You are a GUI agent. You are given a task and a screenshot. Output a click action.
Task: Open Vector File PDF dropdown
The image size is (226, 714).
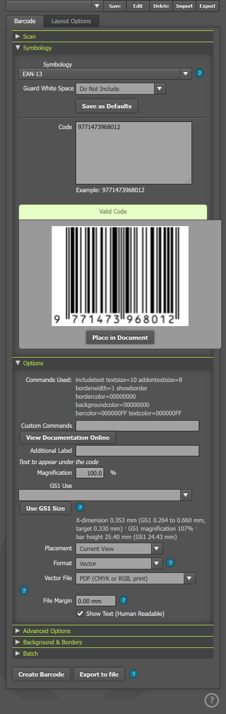click(x=135, y=578)
